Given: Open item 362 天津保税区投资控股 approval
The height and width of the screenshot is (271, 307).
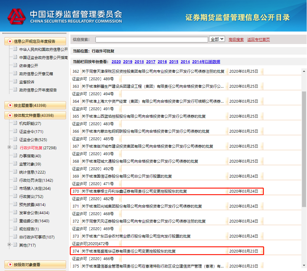Looking at the screenshot, I should click(153, 71).
